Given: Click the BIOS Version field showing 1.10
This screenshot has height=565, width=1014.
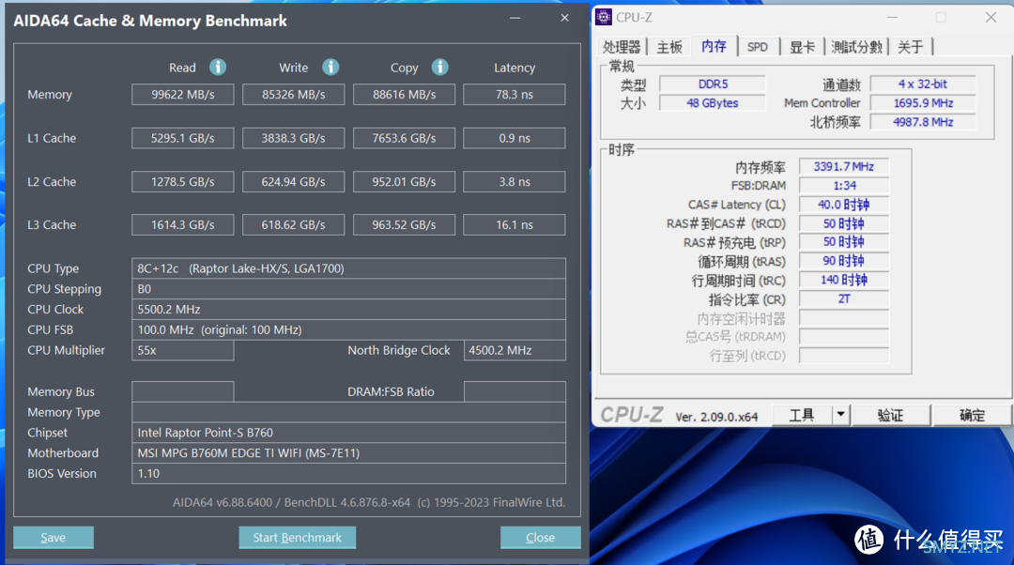Looking at the screenshot, I should click(348, 473).
